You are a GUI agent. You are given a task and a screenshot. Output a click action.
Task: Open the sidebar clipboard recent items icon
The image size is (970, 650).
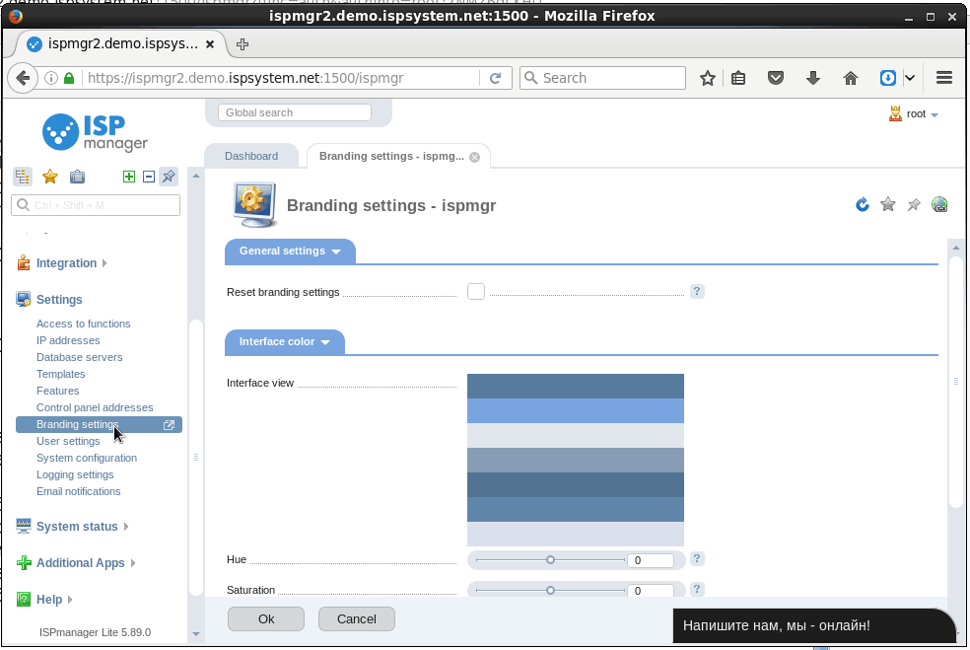point(77,177)
